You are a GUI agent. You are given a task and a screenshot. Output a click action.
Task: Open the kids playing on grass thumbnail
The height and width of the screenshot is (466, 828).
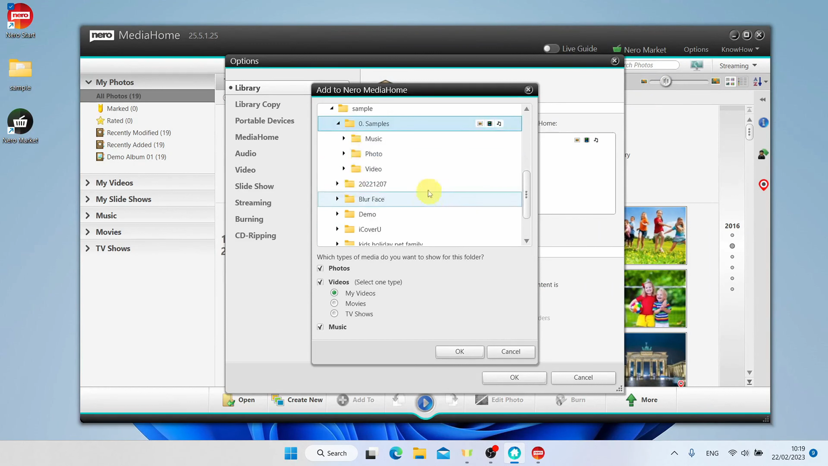point(655,235)
